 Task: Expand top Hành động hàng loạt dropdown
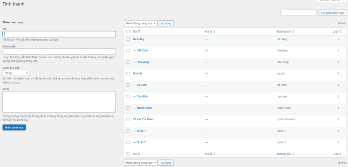click(x=141, y=23)
